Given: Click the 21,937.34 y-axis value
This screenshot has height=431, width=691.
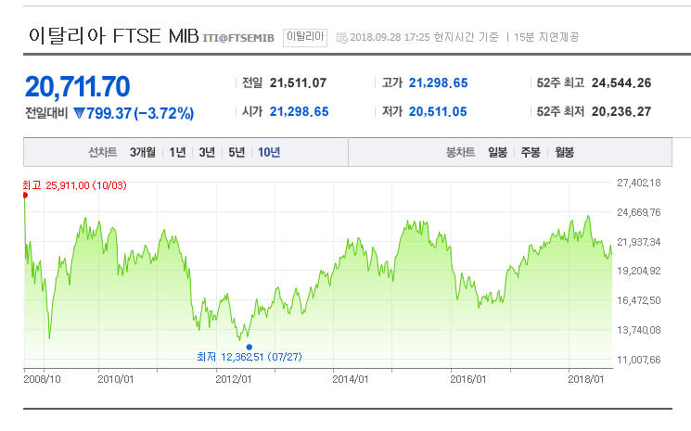Looking at the screenshot, I should (x=639, y=242).
